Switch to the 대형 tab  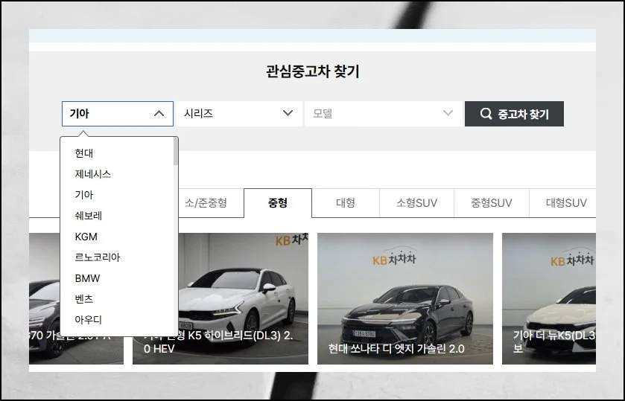click(x=346, y=203)
